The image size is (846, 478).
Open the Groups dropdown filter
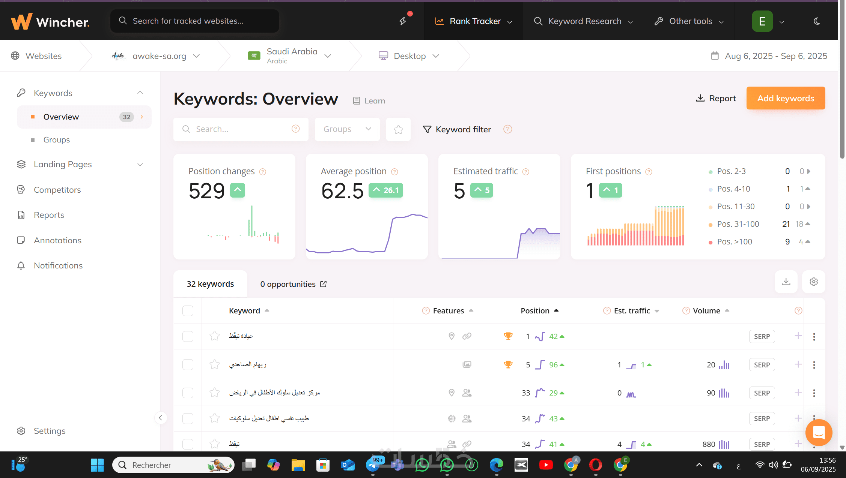pos(347,129)
